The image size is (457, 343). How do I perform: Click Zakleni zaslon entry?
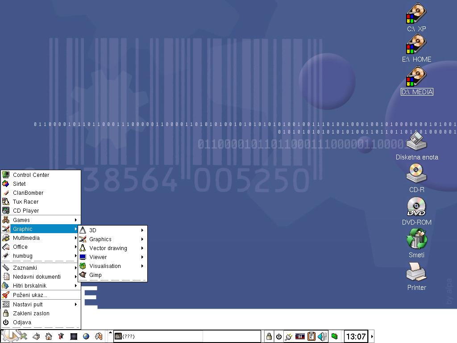(x=41, y=313)
